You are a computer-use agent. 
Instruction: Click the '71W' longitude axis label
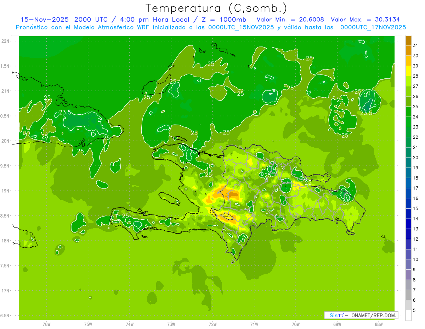click(x=254, y=324)
